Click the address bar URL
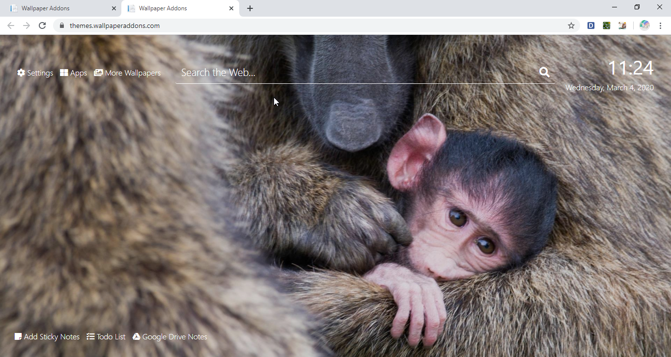This screenshot has height=357, width=671. [114, 25]
